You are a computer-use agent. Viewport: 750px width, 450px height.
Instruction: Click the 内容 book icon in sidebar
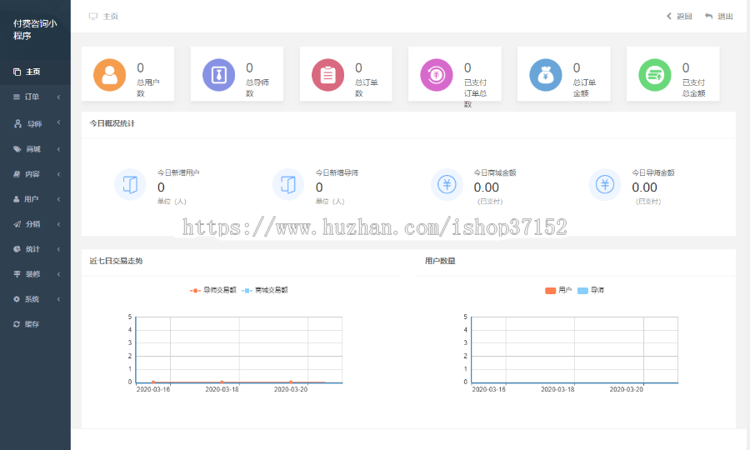click(17, 174)
